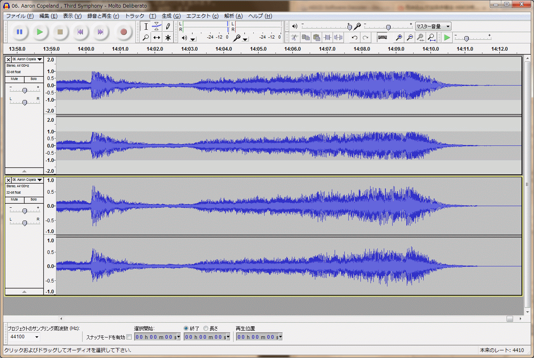Skip to the end of the project
This screenshot has height=358, width=534.
(101, 32)
